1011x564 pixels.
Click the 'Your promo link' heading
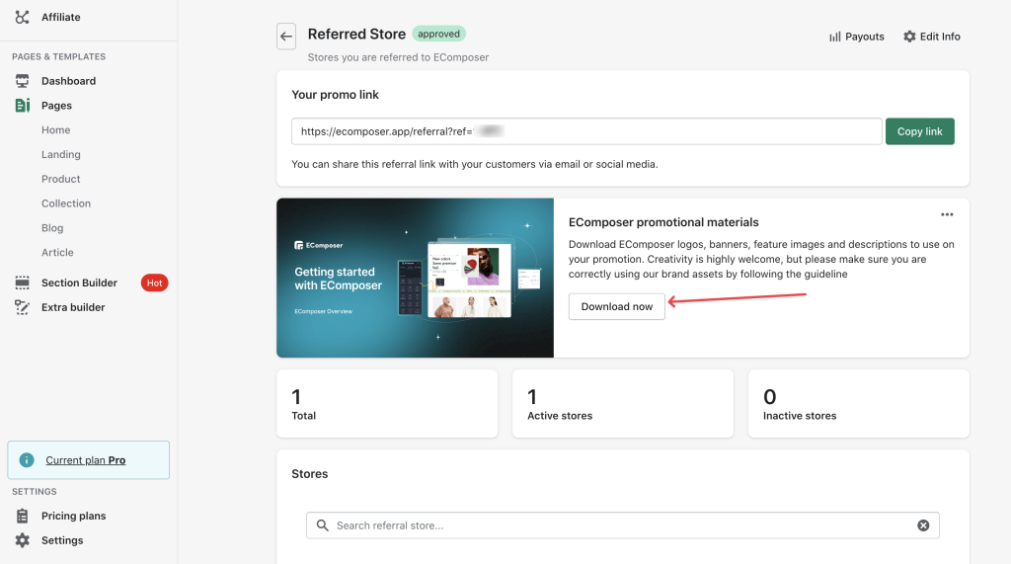(x=336, y=94)
